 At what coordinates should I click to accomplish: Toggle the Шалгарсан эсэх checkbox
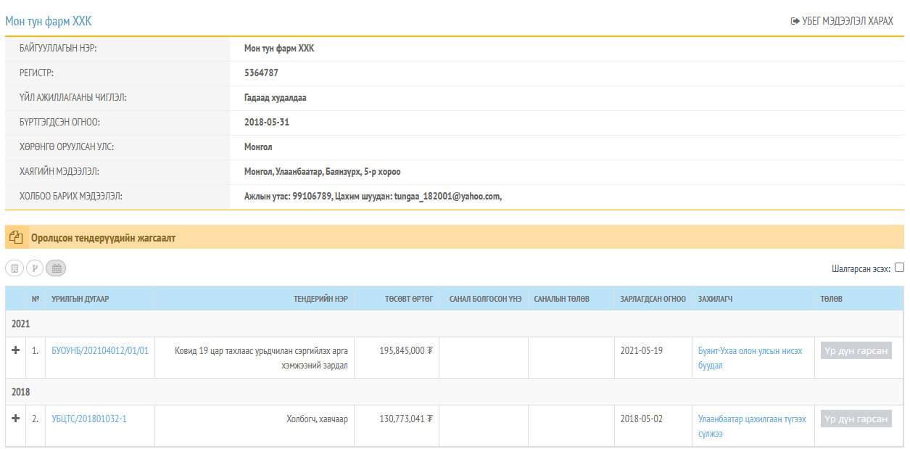(x=899, y=268)
